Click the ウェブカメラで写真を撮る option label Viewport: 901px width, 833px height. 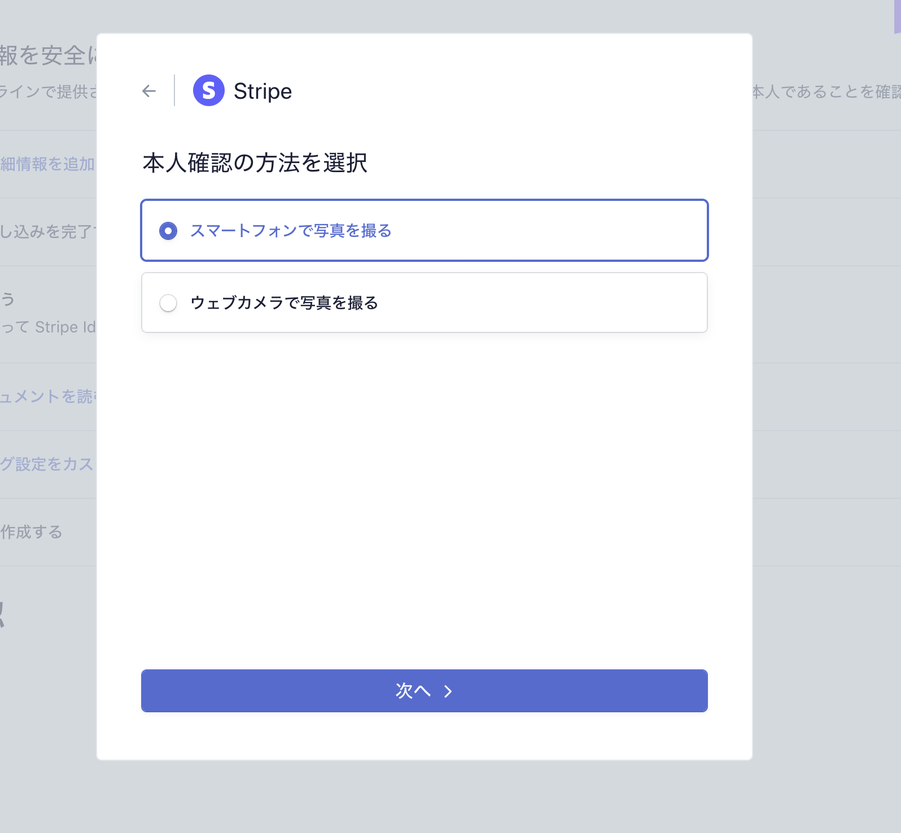[x=284, y=303]
